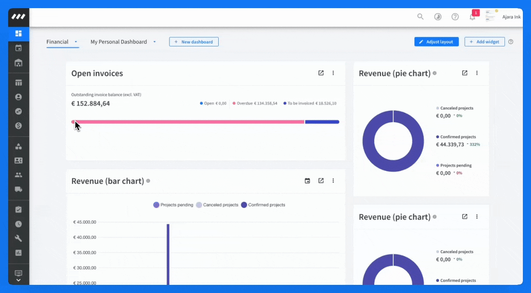Open lower Revenue pie chart options menu
Image resolution: width=531 pixels, height=293 pixels.
coord(477,216)
